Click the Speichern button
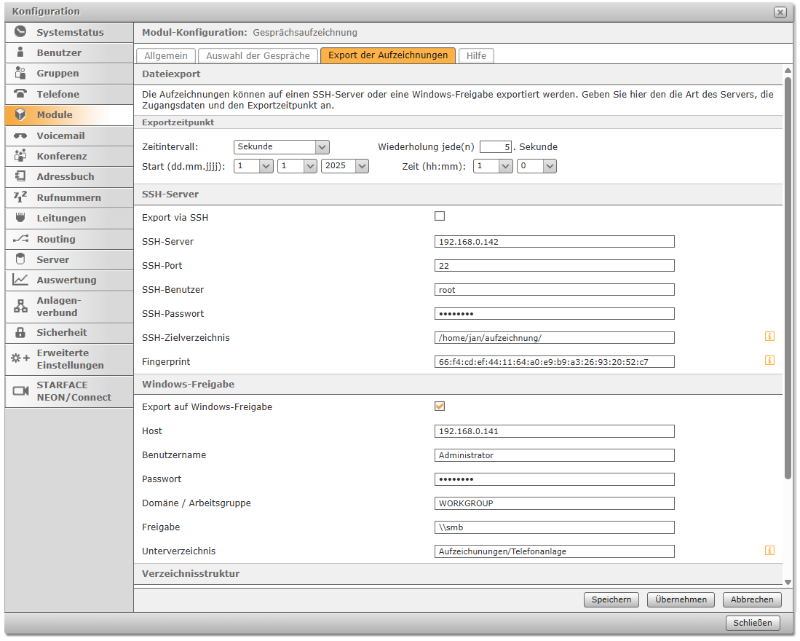 tap(611, 599)
